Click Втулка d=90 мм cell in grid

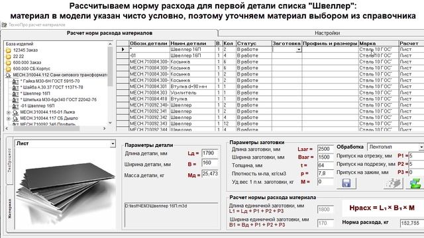192,87
